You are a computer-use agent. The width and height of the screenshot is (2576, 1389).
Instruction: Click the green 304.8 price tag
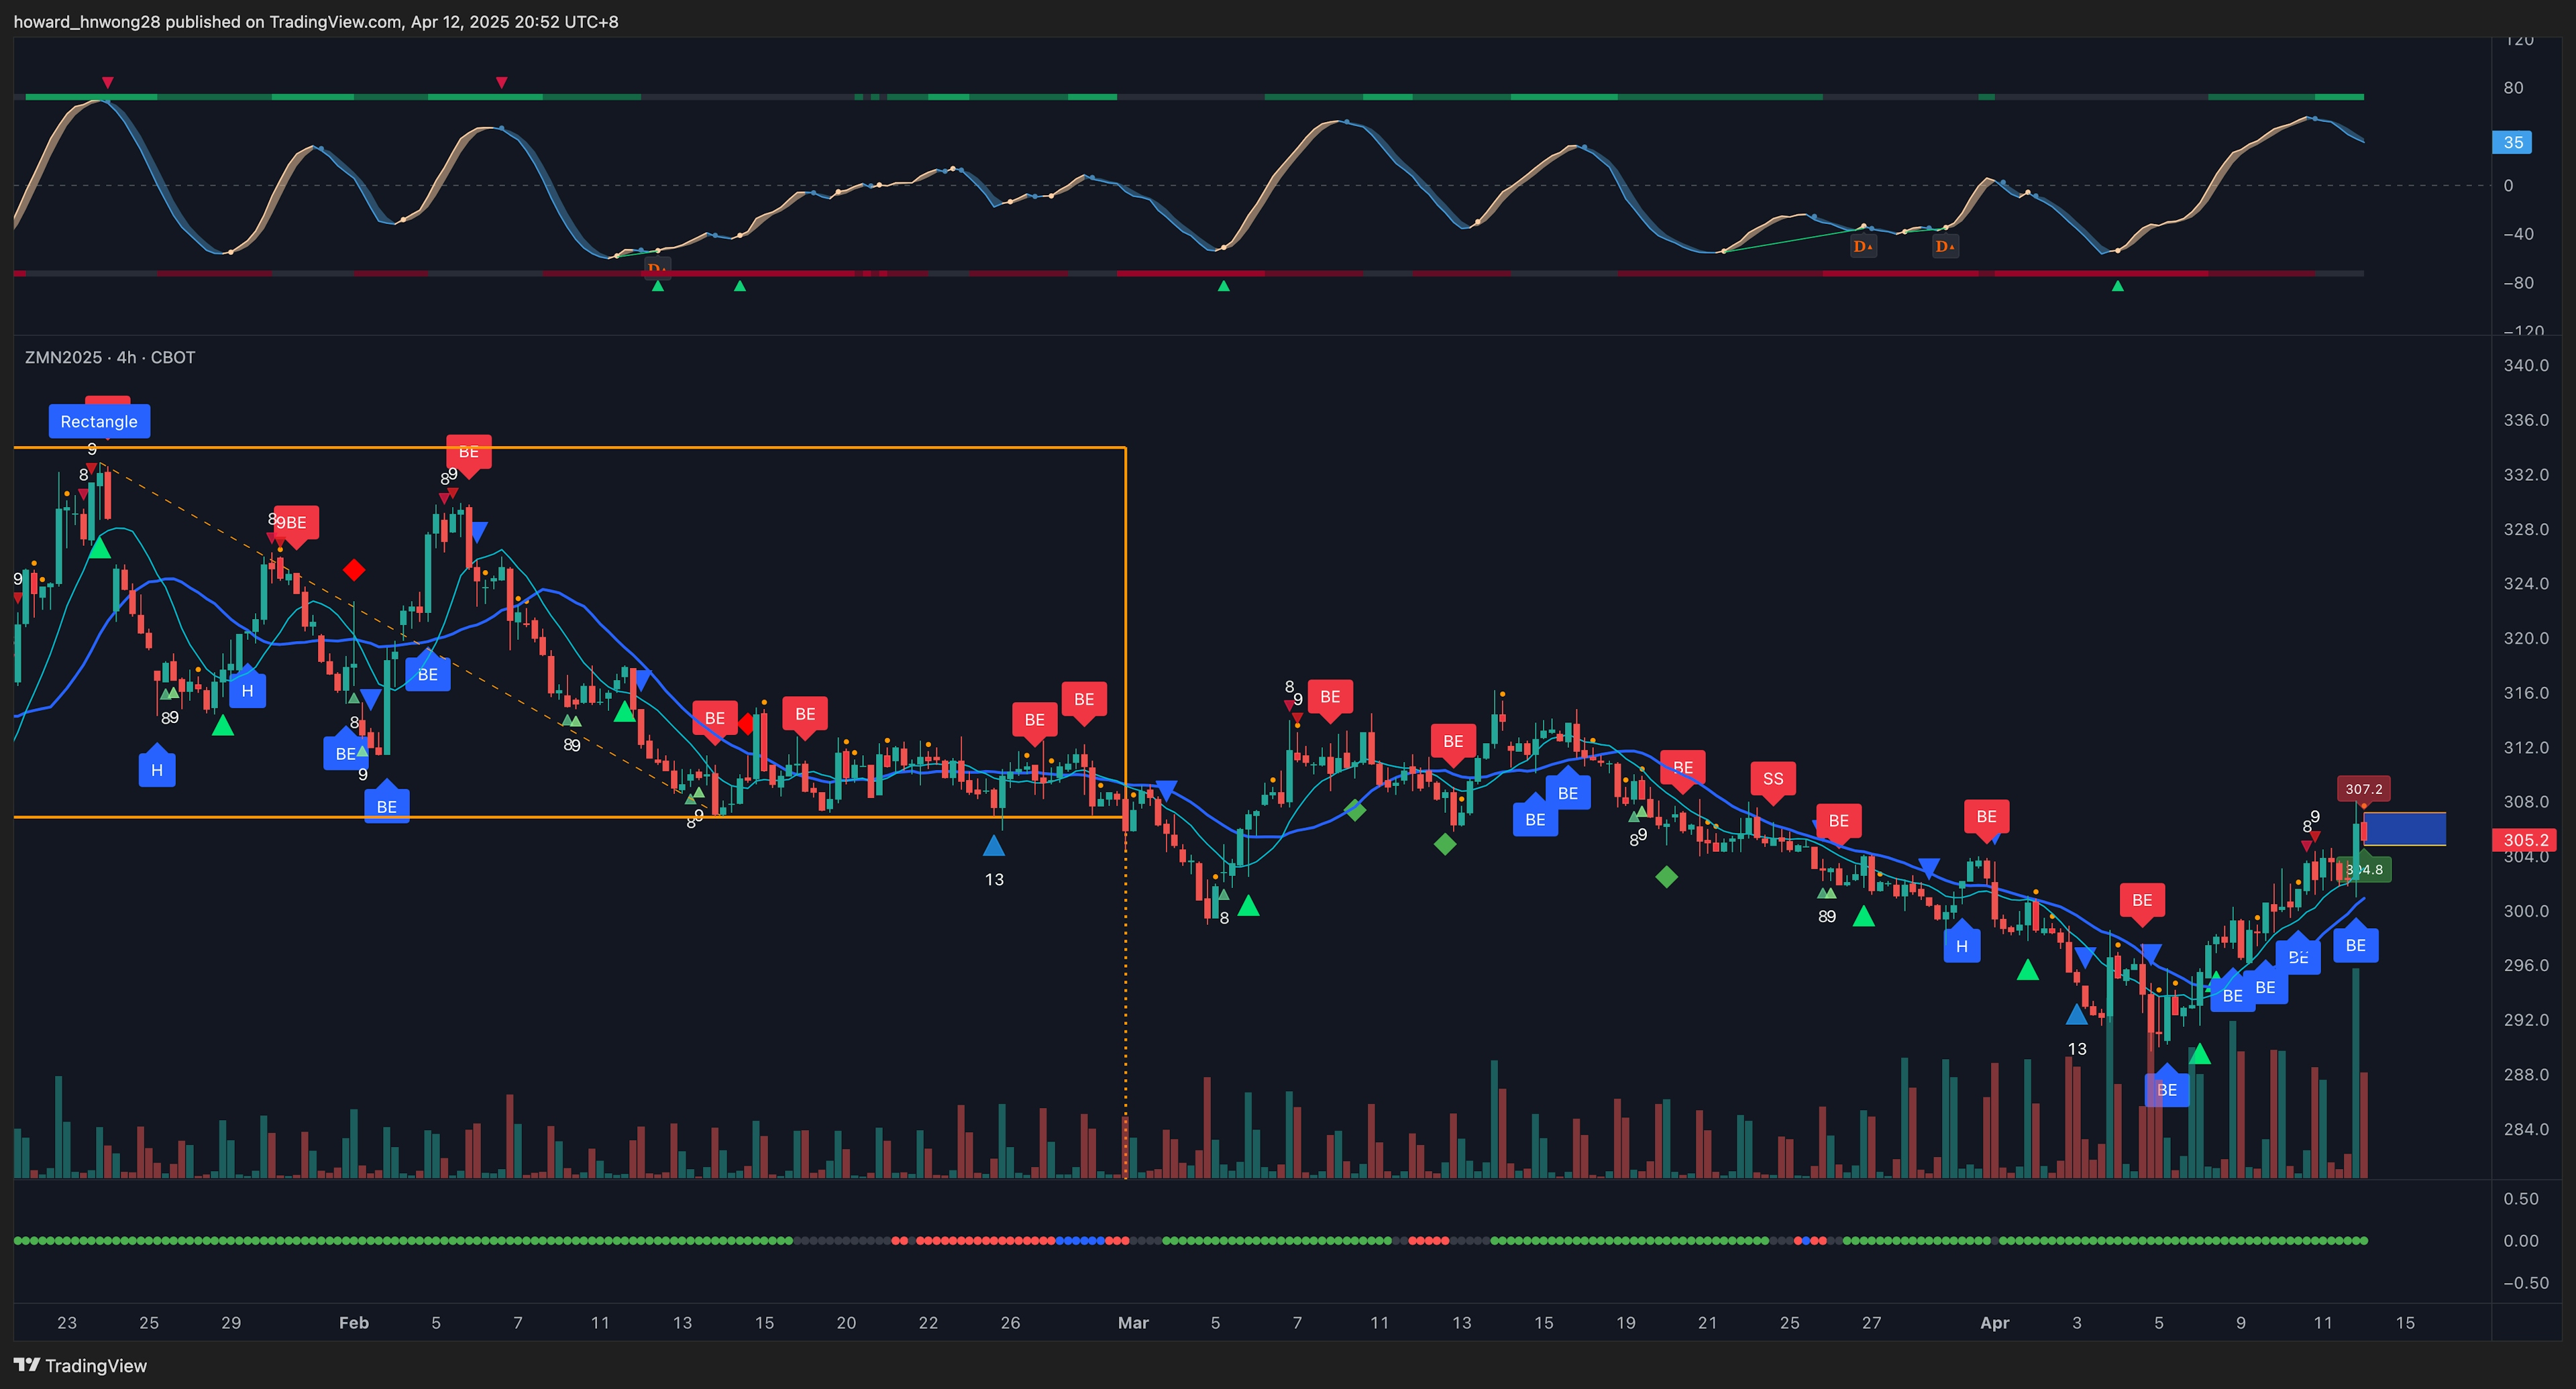pos(2365,869)
